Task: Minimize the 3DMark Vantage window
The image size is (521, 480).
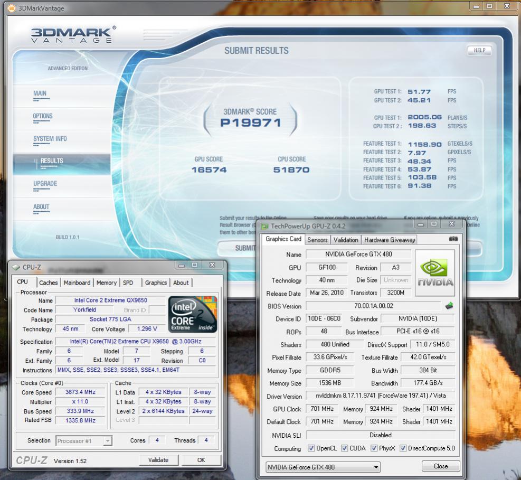Action: (x=476, y=6)
